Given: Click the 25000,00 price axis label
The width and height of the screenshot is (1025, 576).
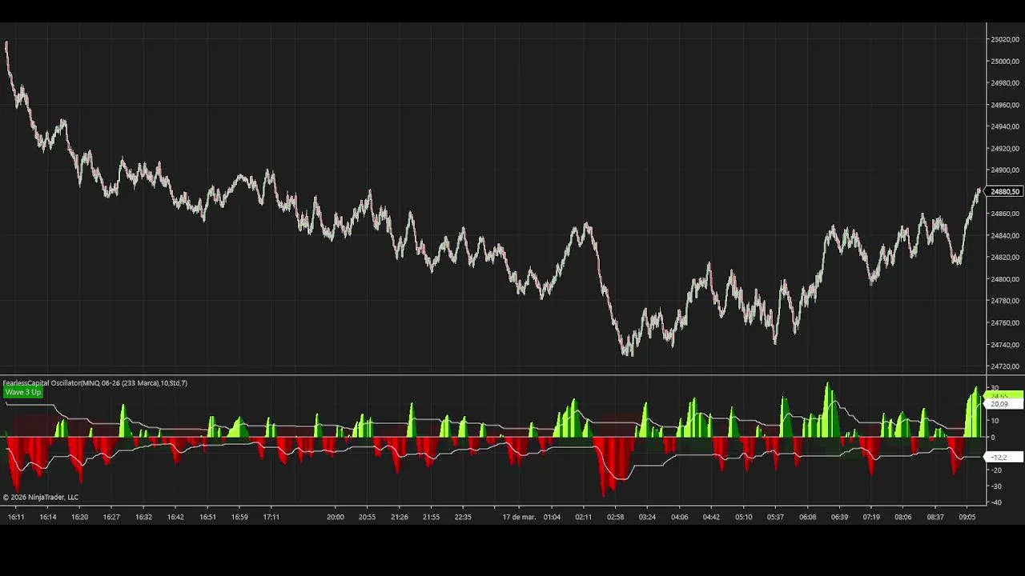Looking at the screenshot, I should (1005, 61).
